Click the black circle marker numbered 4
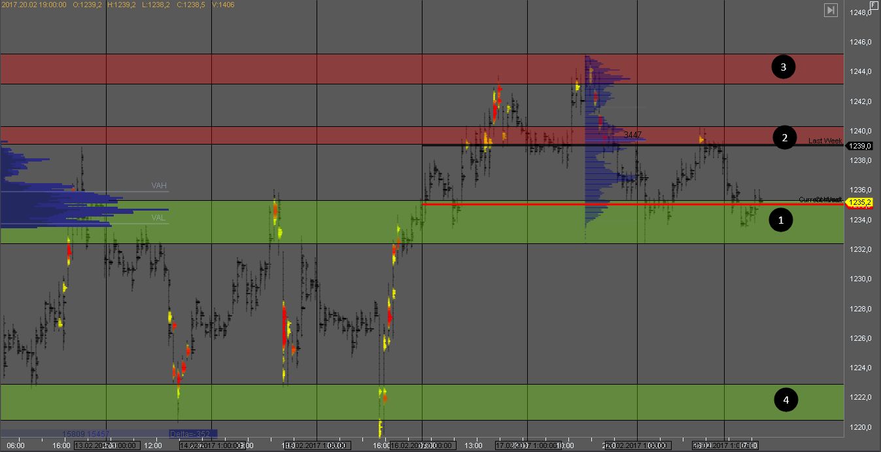The width and height of the screenshot is (881, 452). click(786, 400)
